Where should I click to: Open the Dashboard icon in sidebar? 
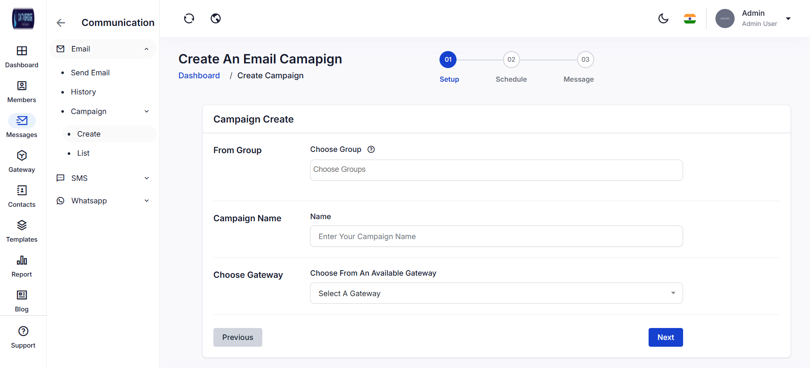(x=22, y=51)
